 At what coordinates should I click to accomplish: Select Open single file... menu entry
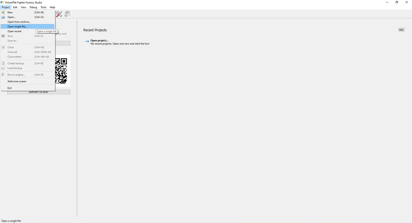(x=28, y=26)
